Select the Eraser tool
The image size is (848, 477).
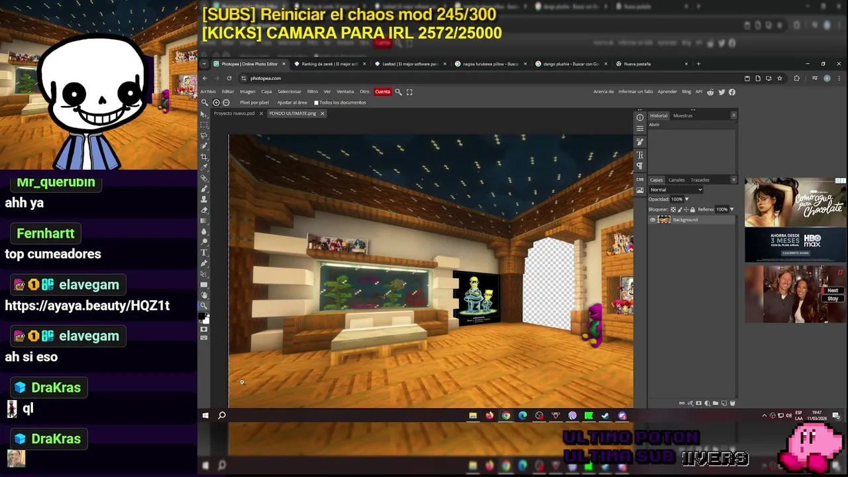(x=204, y=209)
